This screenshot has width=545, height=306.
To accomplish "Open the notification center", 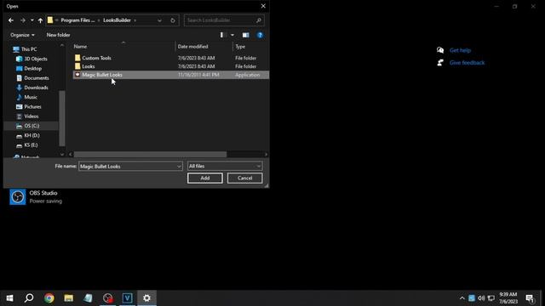I will (x=530, y=298).
